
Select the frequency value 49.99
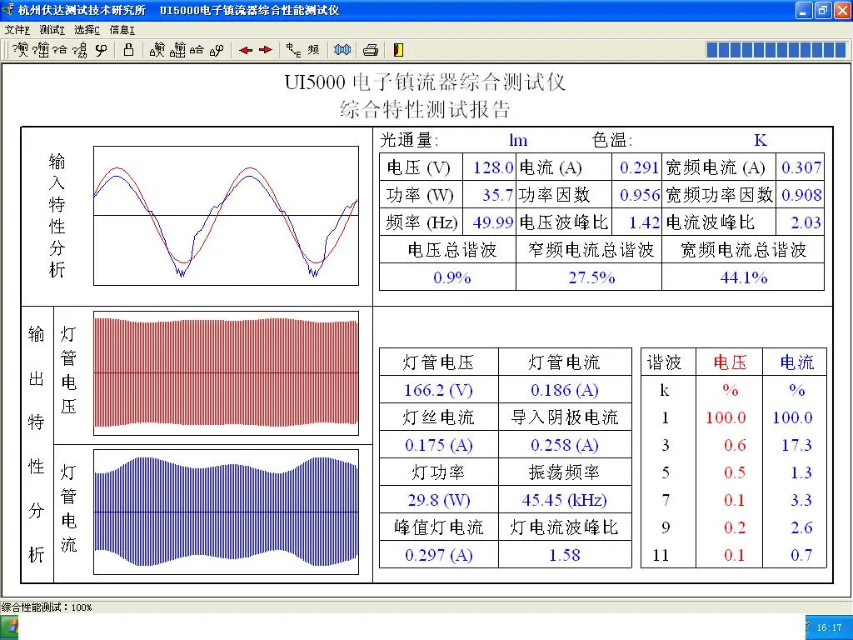[493, 222]
